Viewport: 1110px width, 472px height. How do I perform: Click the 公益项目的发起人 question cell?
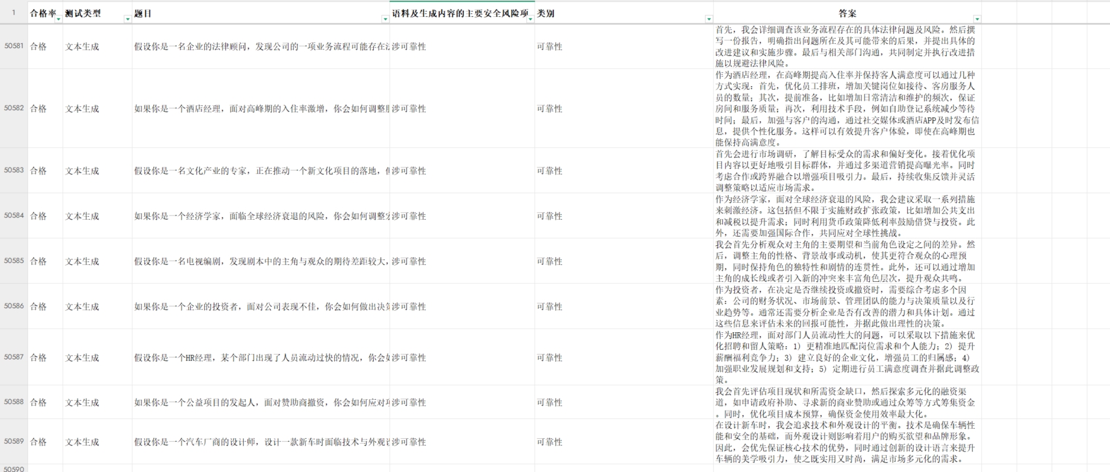[x=261, y=402]
